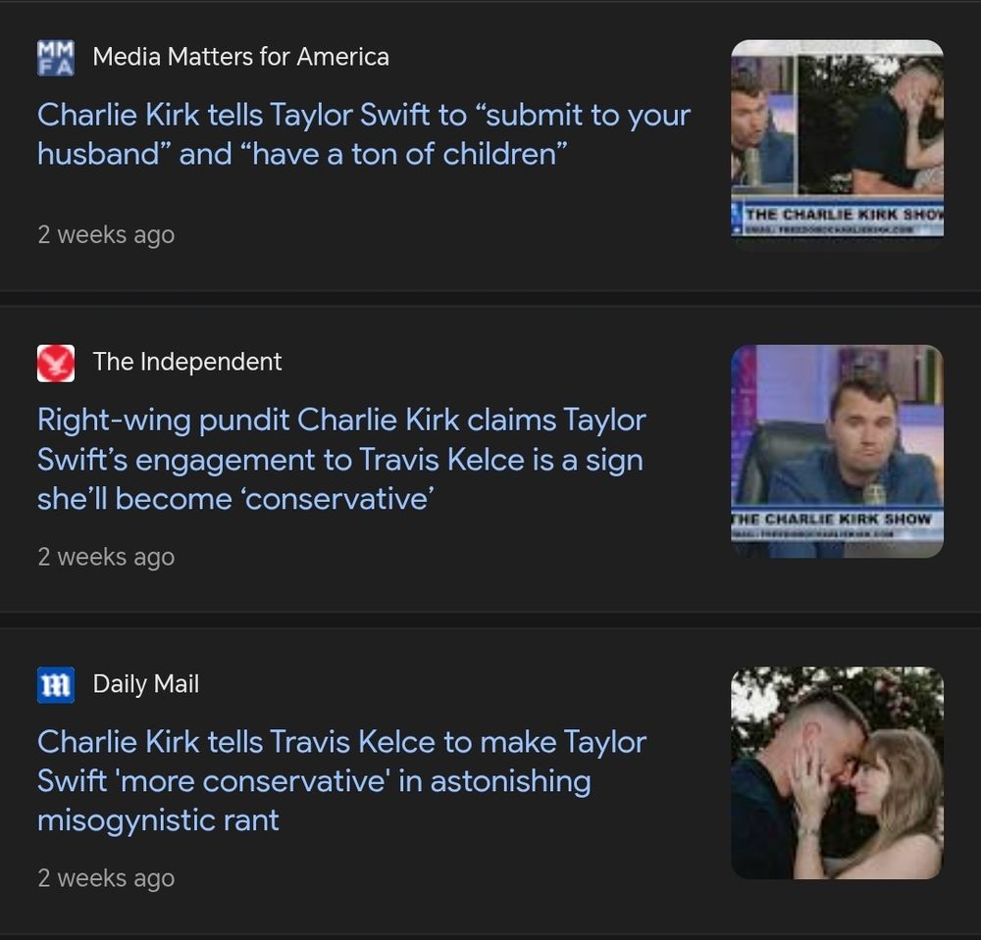
Task: Select the Media Matters for America source name
Action: 239,57
